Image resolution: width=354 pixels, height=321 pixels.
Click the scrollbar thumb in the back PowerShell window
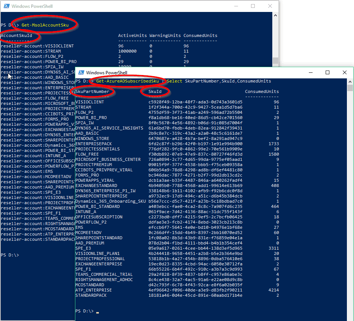pyautogui.click(x=275, y=60)
